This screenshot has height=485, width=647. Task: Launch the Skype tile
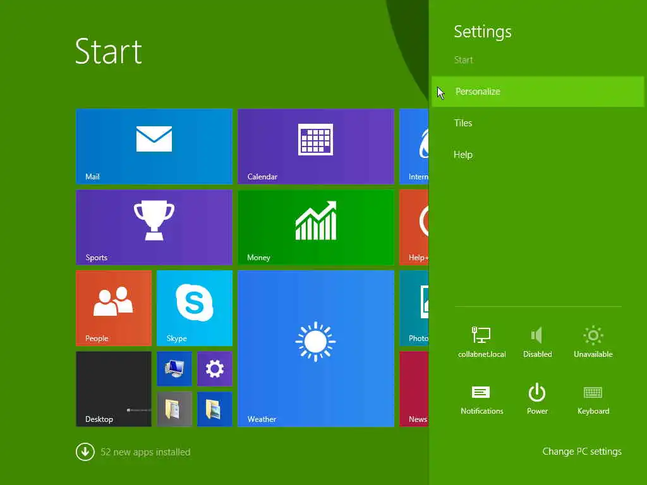(x=195, y=308)
